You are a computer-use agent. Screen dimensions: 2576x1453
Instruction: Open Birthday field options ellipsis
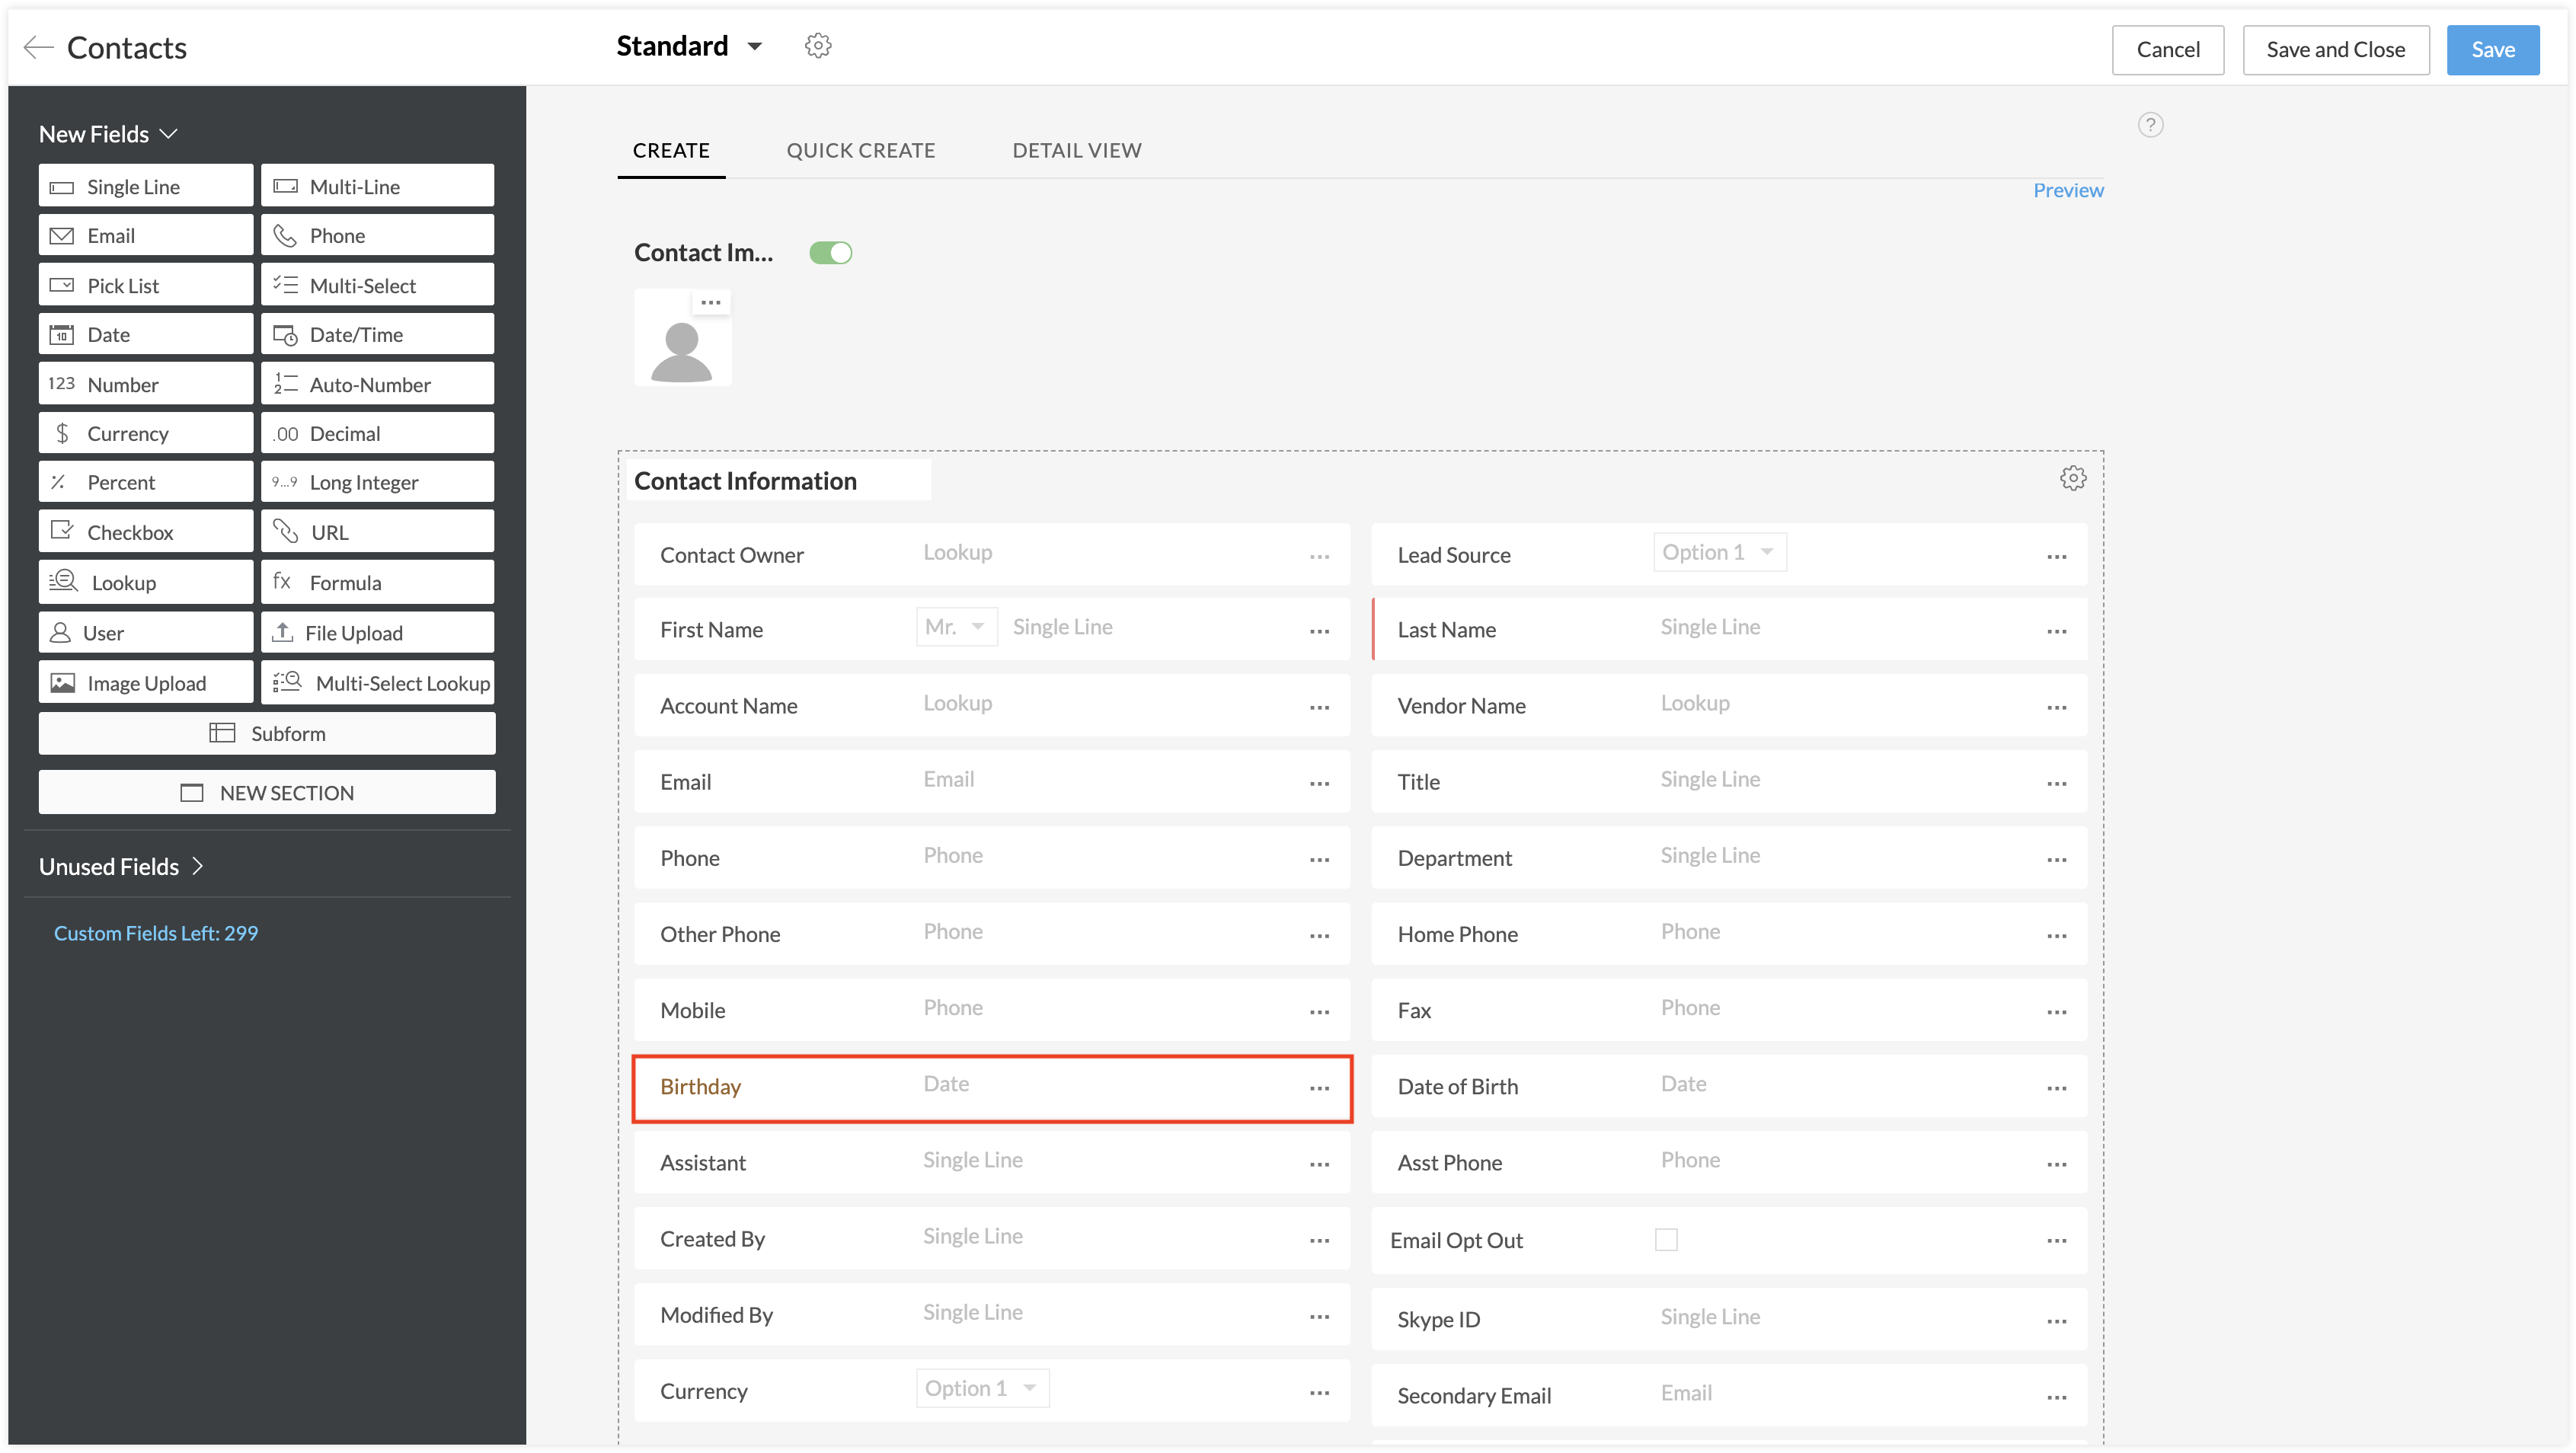coord(1319,1088)
